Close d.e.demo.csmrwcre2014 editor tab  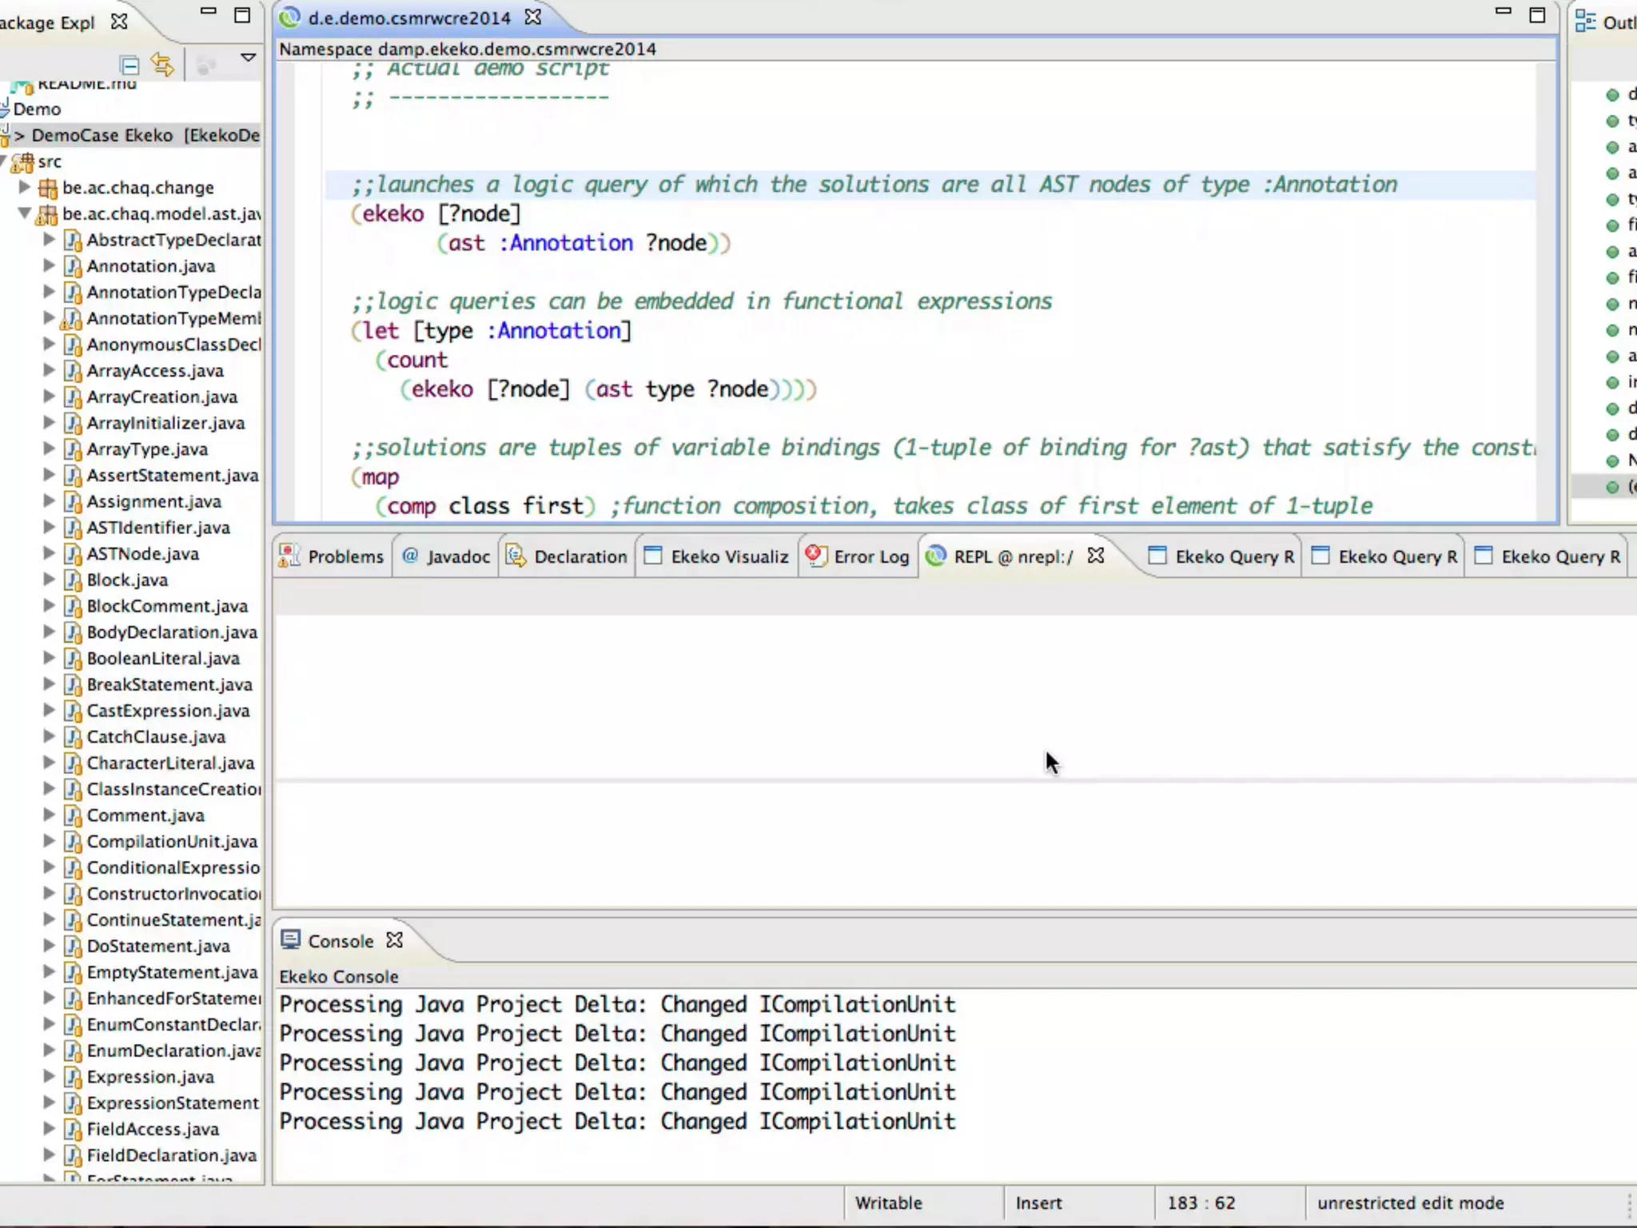click(x=533, y=17)
